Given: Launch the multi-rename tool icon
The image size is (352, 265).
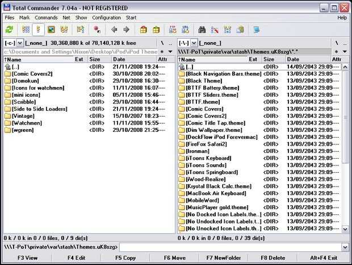Looking at the screenshot, I should [x=215, y=30].
